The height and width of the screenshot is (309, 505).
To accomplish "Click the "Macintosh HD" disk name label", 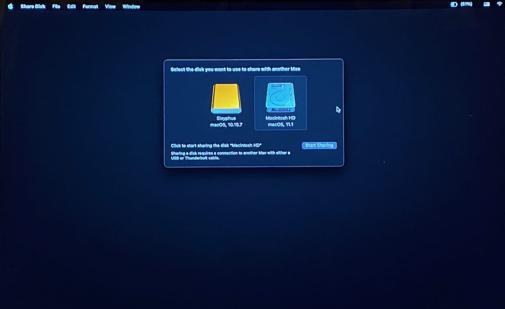I will [280, 119].
